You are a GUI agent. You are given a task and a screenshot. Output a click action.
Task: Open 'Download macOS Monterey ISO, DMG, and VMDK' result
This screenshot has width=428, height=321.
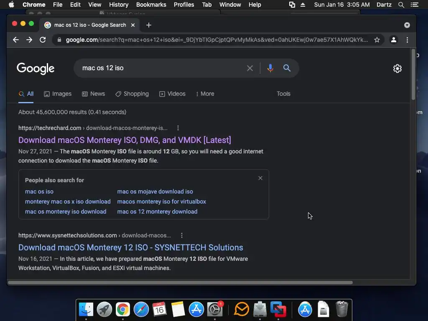point(125,140)
